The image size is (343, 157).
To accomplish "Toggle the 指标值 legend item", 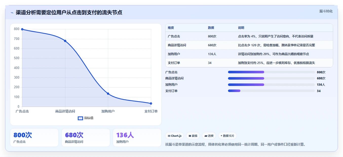I will point(86,118).
